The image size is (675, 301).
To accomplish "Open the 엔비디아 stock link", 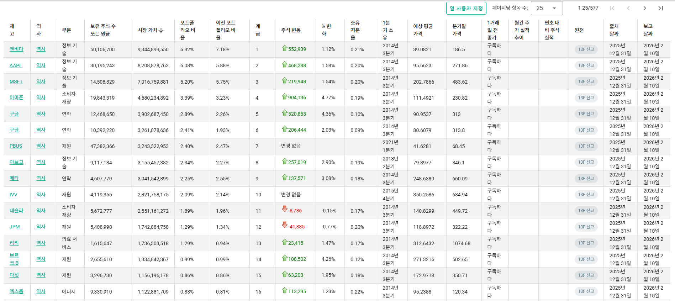I will pyautogui.click(x=16, y=49).
